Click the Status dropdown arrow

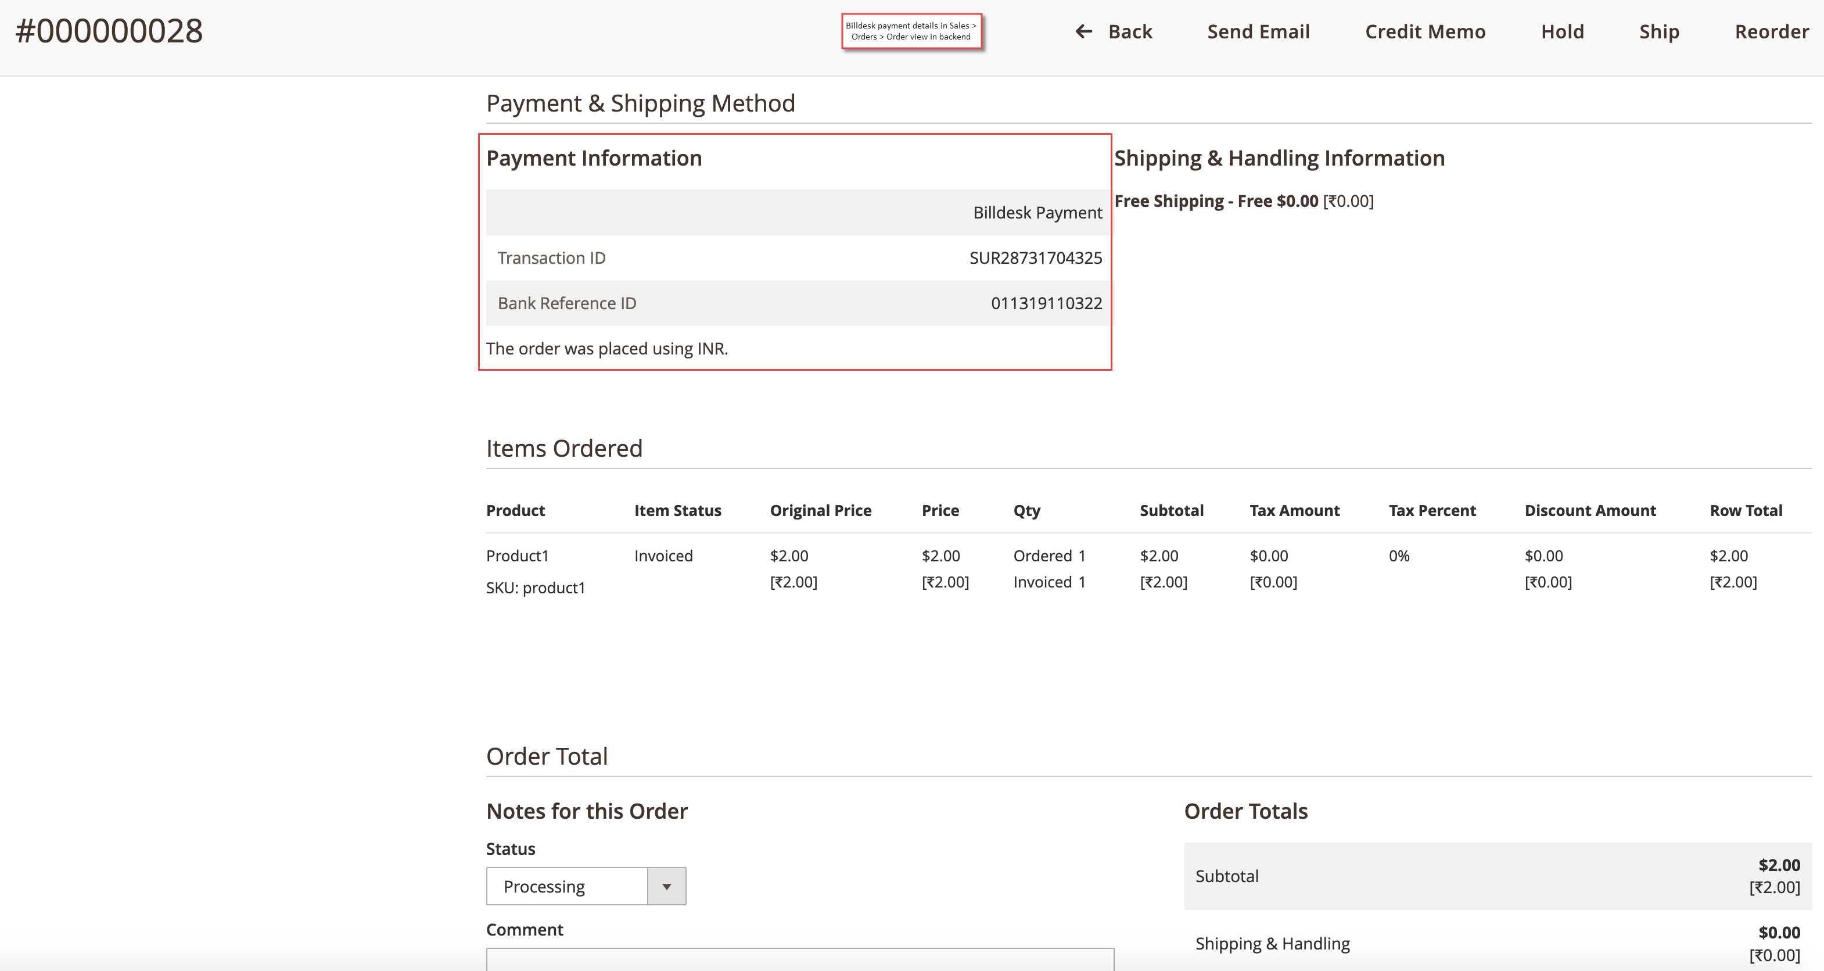click(x=666, y=887)
